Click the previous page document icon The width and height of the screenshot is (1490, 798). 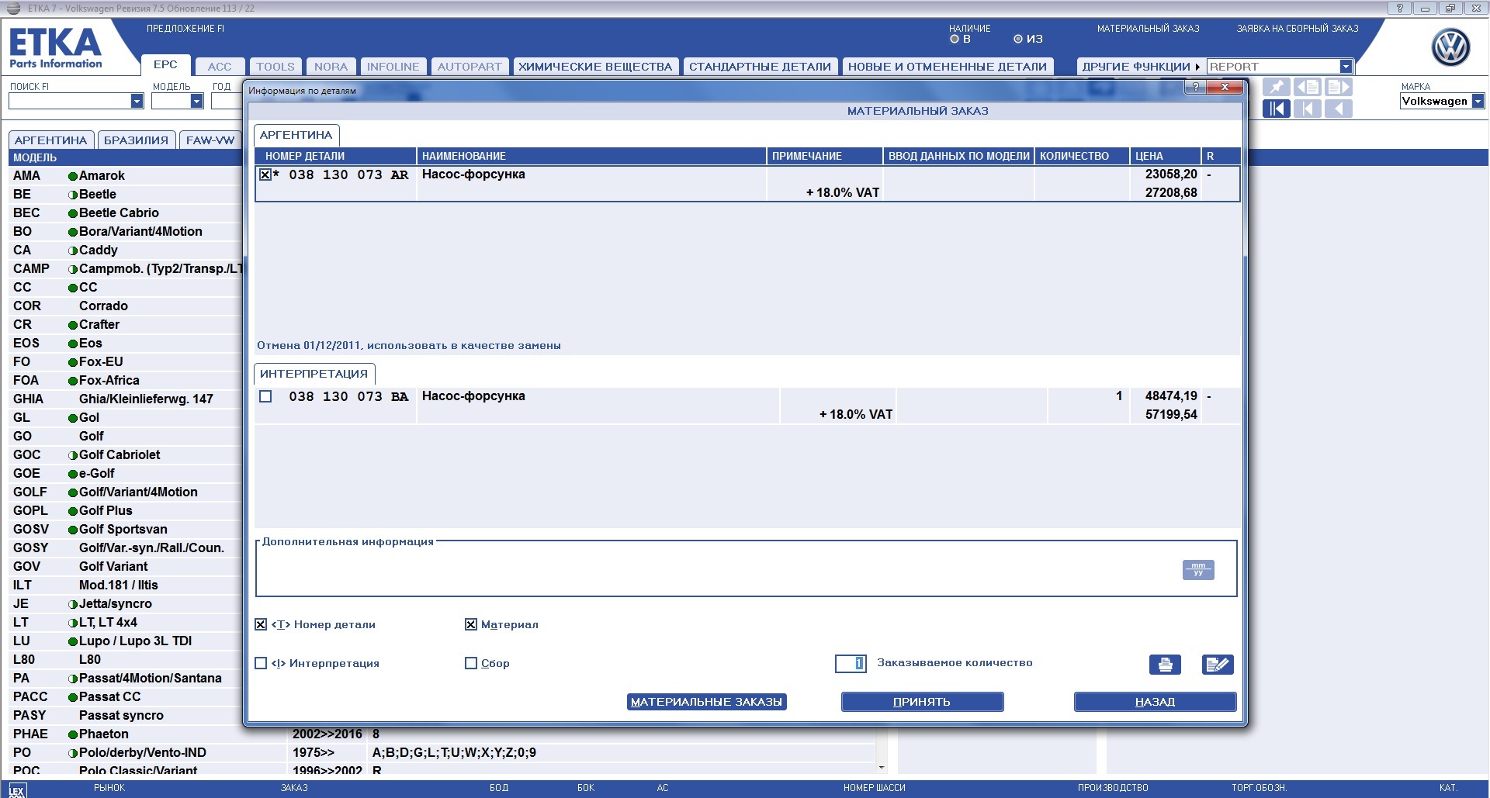(1308, 87)
